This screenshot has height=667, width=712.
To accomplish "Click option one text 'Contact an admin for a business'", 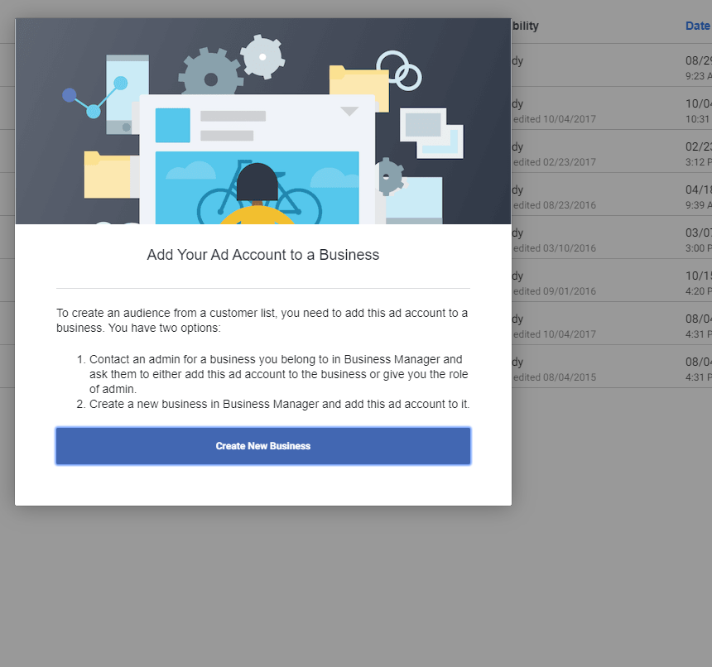I will [279, 374].
